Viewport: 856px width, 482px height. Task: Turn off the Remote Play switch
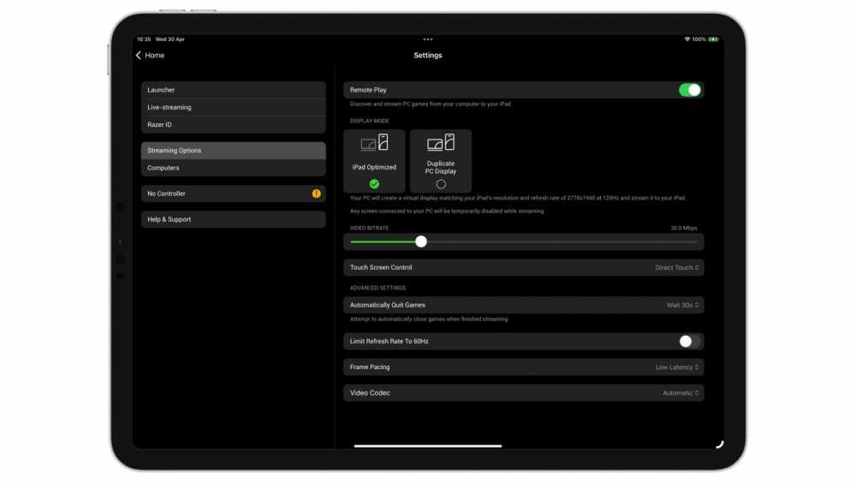(689, 90)
